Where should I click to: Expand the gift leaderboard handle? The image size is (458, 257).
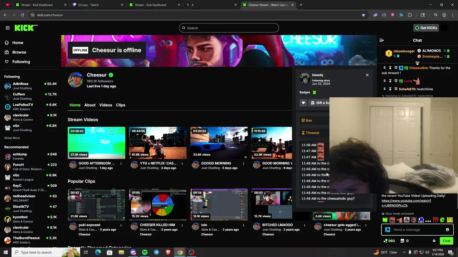pyautogui.click(x=417, y=63)
